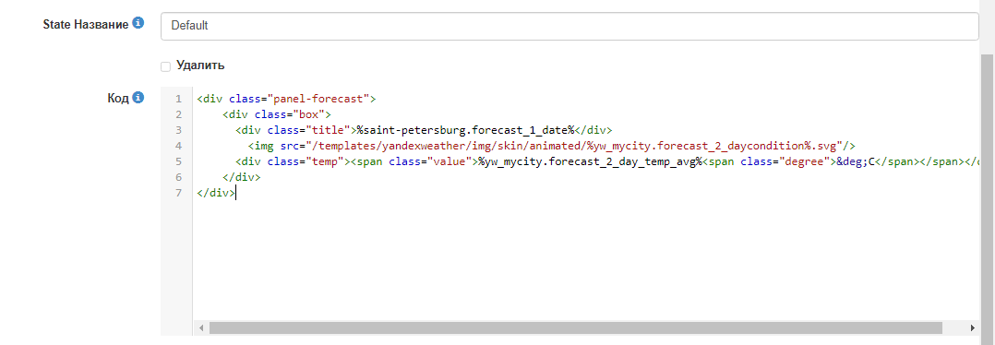Click the left arrow of horizontal scrollbar
The width and height of the screenshot is (995, 345).
[x=200, y=327]
